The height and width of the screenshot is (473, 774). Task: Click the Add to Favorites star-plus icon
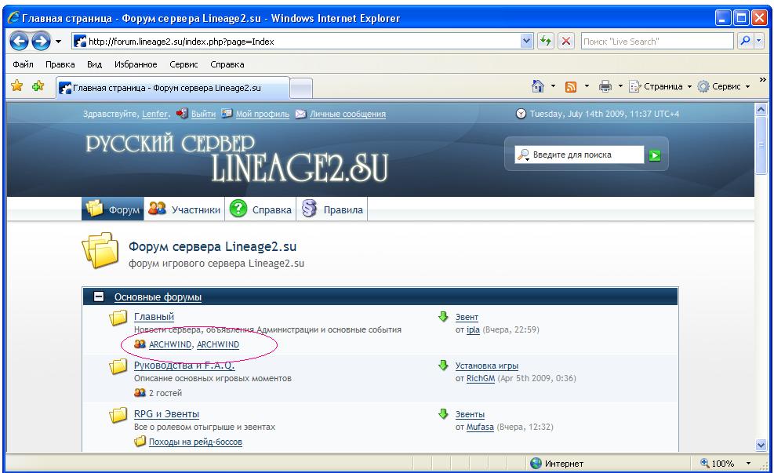click(x=38, y=86)
